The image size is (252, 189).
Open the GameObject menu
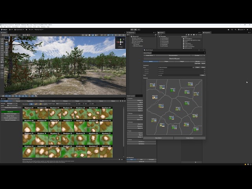[15, 27]
